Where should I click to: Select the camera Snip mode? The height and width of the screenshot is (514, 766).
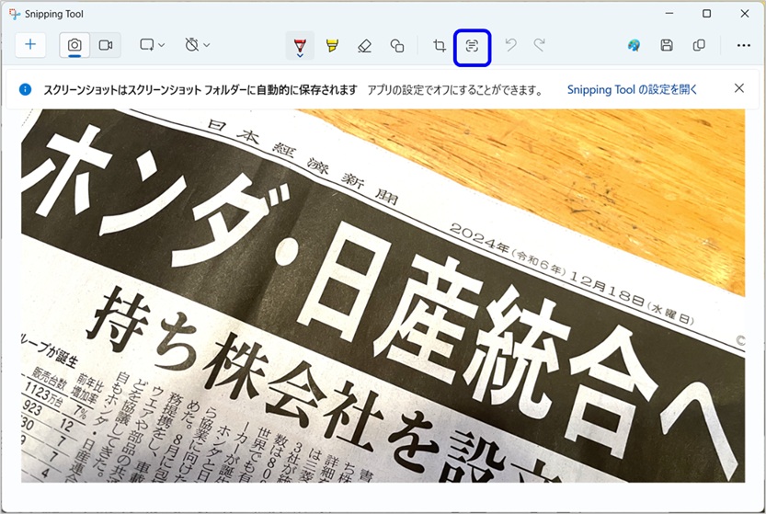(x=74, y=45)
